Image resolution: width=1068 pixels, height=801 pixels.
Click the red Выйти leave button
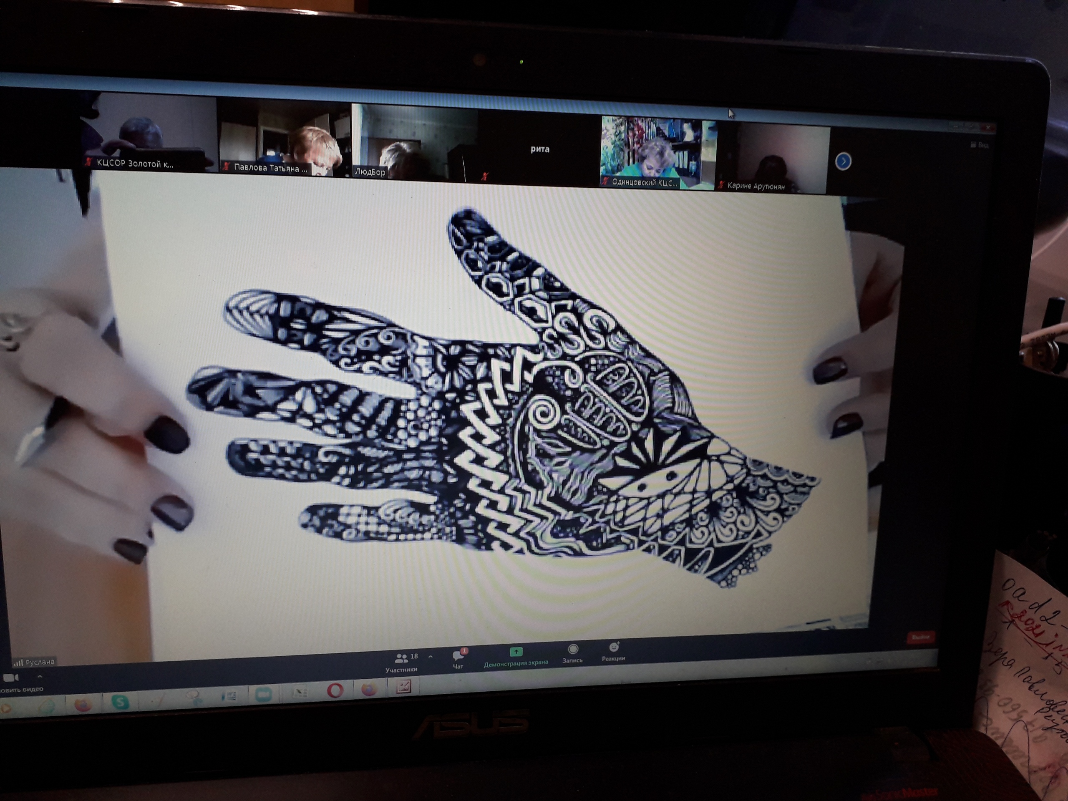(x=920, y=637)
